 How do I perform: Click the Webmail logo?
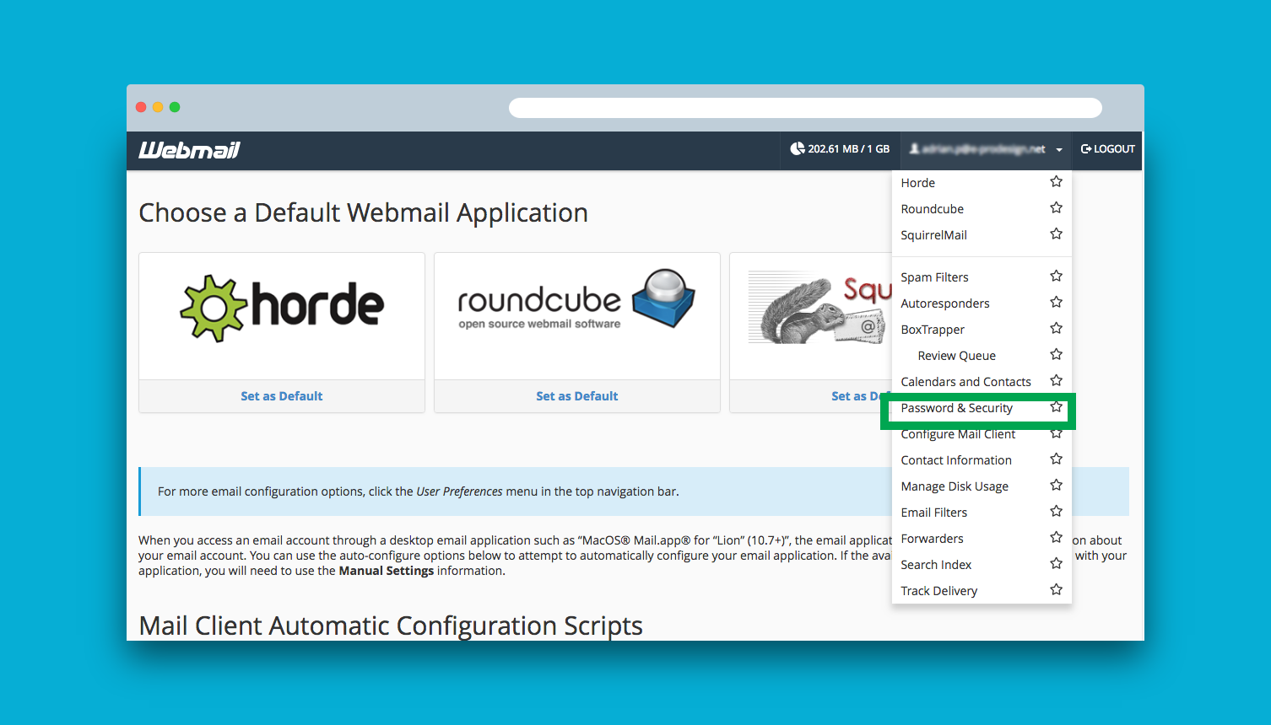coord(190,150)
